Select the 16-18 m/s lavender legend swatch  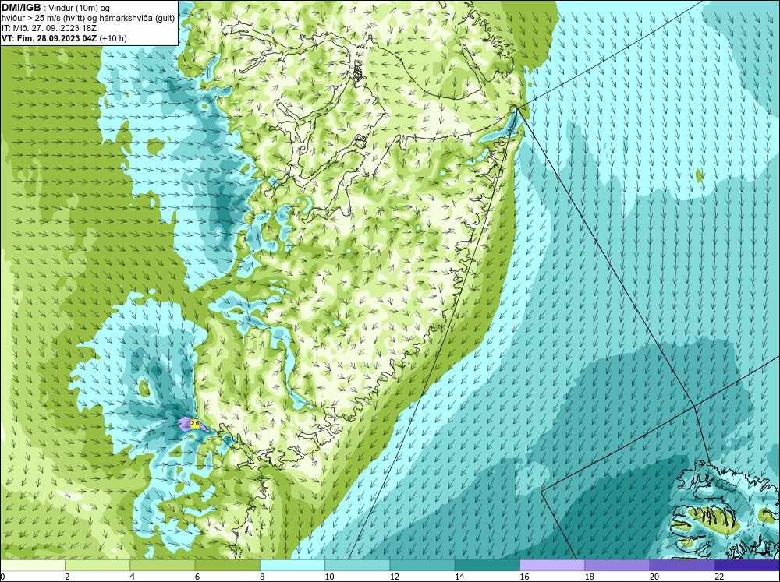(552, 566)
